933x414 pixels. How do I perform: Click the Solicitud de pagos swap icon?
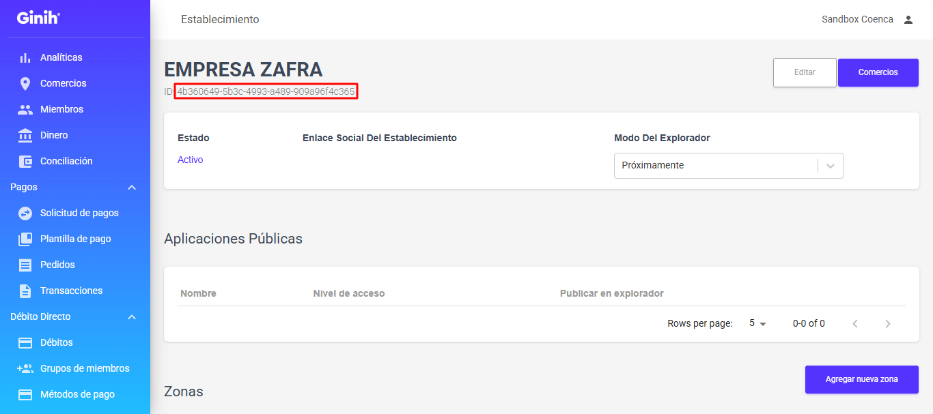point(25,213)
